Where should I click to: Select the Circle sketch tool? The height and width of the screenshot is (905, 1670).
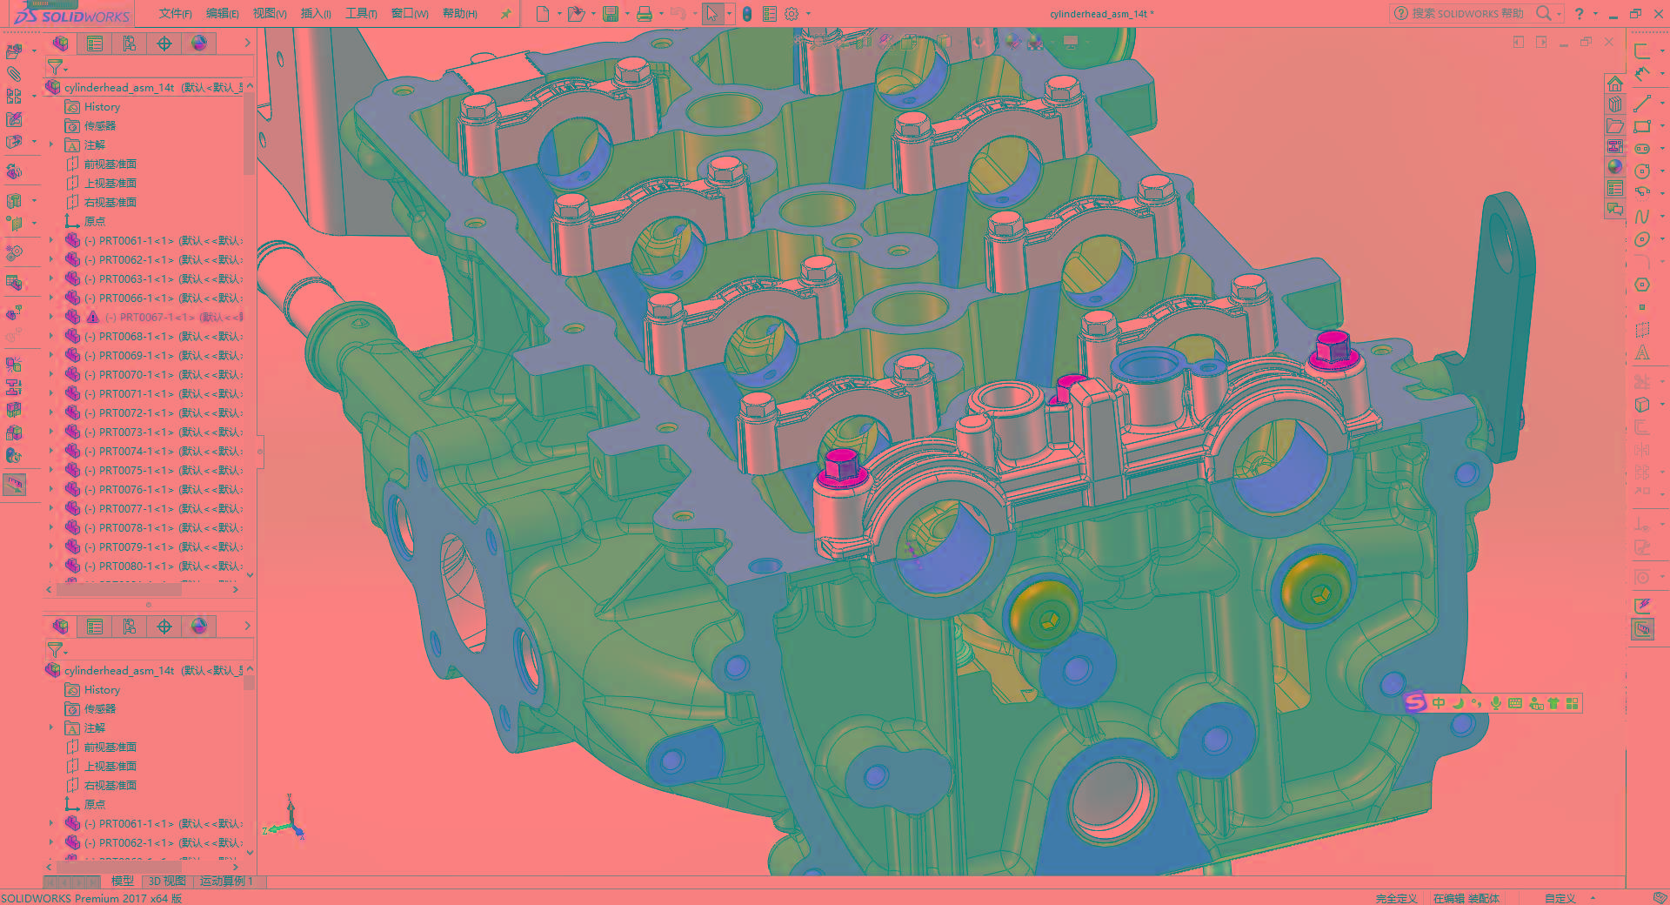1641,171
